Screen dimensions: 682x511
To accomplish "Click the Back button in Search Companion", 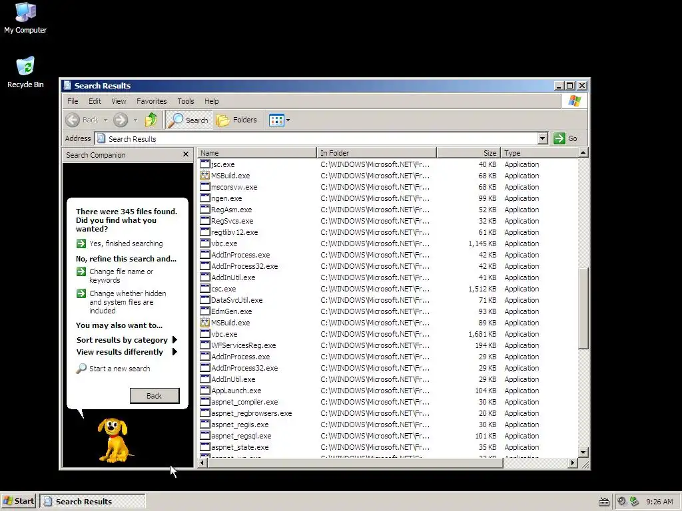I will [155, 396].
